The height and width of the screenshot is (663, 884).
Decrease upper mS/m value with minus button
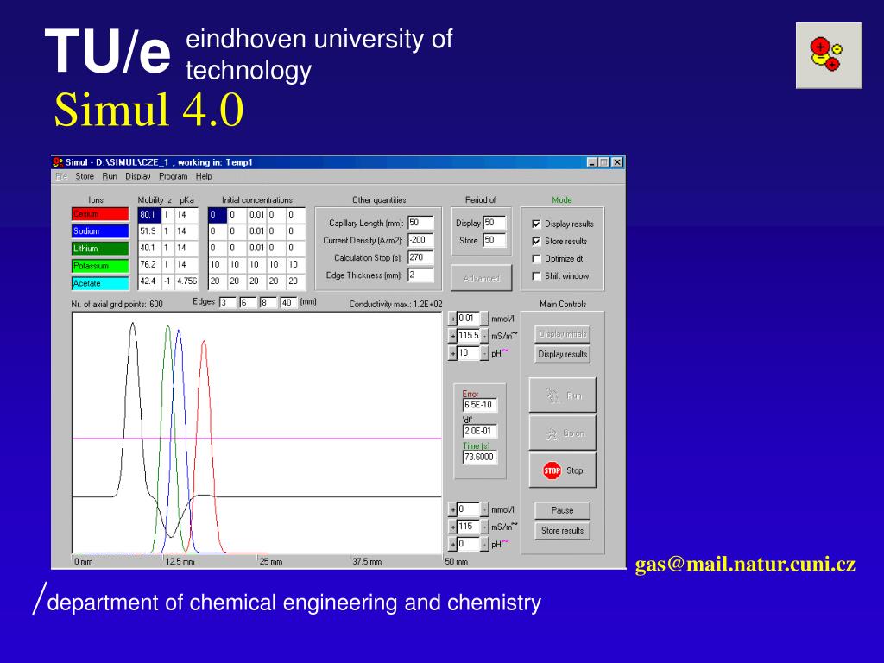coord(484,336)
